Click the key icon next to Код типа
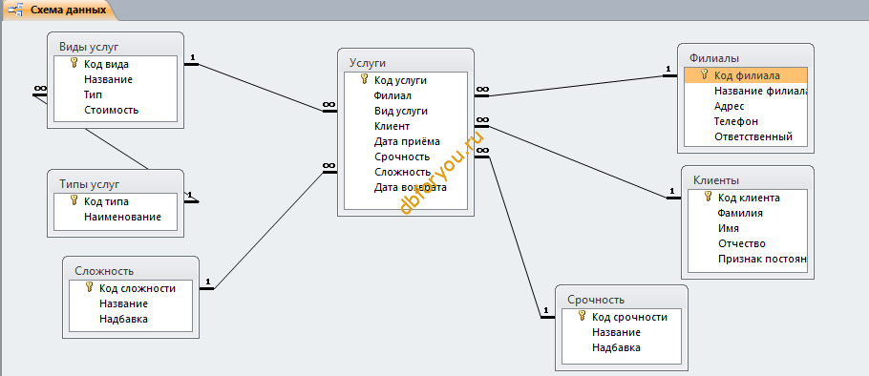This screenshot has height=376, width=869. click(74, 201)
